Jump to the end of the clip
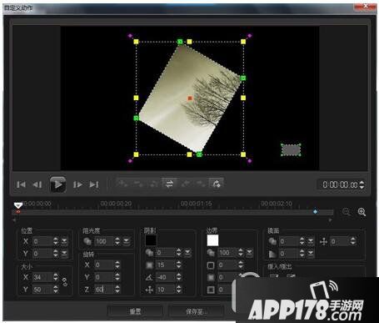The width and height of the screenshot is (379, 323). click(94, 184)
